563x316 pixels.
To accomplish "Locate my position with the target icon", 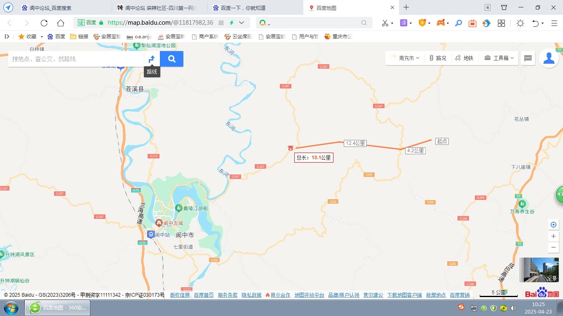I will pyautogui.click(x=554, y=225).
